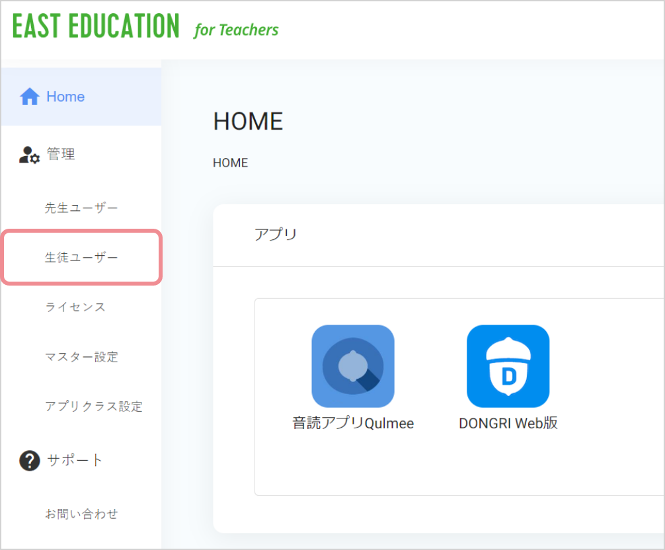Launch the DONGRI Web版 acorn icon

coord(508,366)
